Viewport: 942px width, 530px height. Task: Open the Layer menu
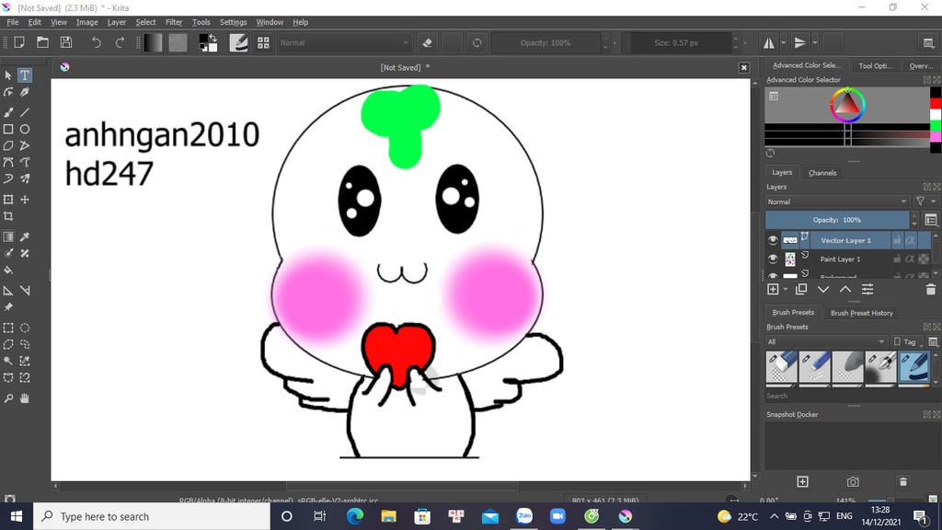117,22
